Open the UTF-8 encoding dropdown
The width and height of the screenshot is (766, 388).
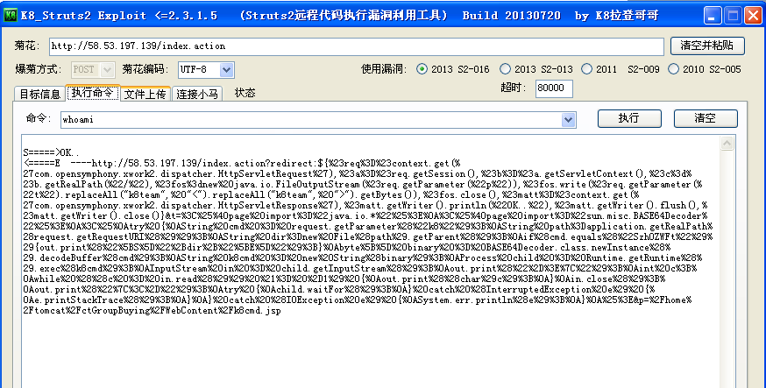(x=226, y=70)
